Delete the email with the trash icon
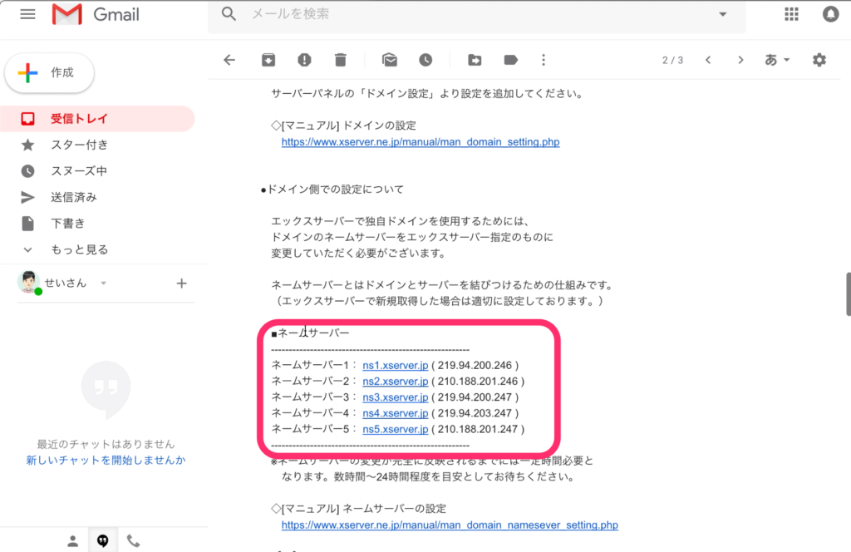Screen dimensions: 851x552 [340, 60]
